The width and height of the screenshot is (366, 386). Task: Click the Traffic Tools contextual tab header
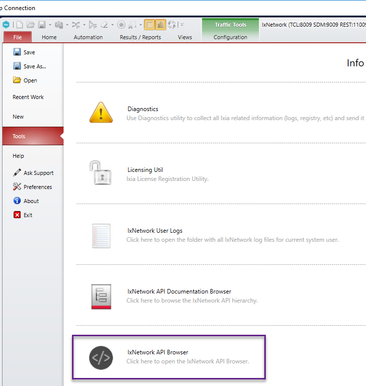(231, 25)
